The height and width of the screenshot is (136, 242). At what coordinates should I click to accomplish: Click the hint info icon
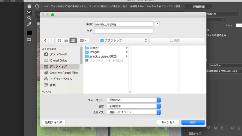click(37, 6)
